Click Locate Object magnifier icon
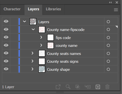 tap(68, 87)
